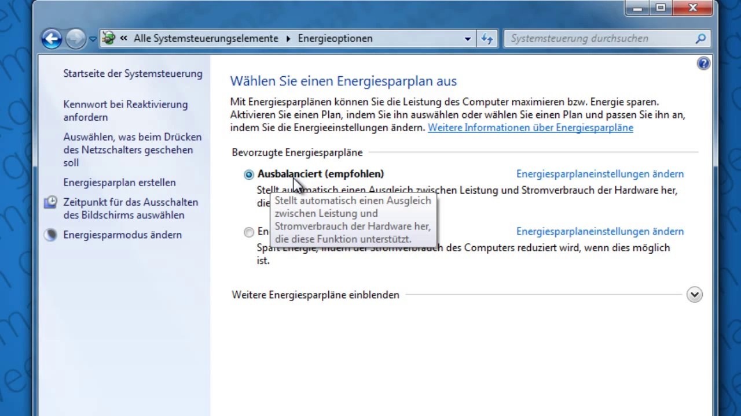Click 'Weitere Energiesparpläne einblenden' text
The height and width of the screenshot is (416, 741).
[x=316, y=295]
